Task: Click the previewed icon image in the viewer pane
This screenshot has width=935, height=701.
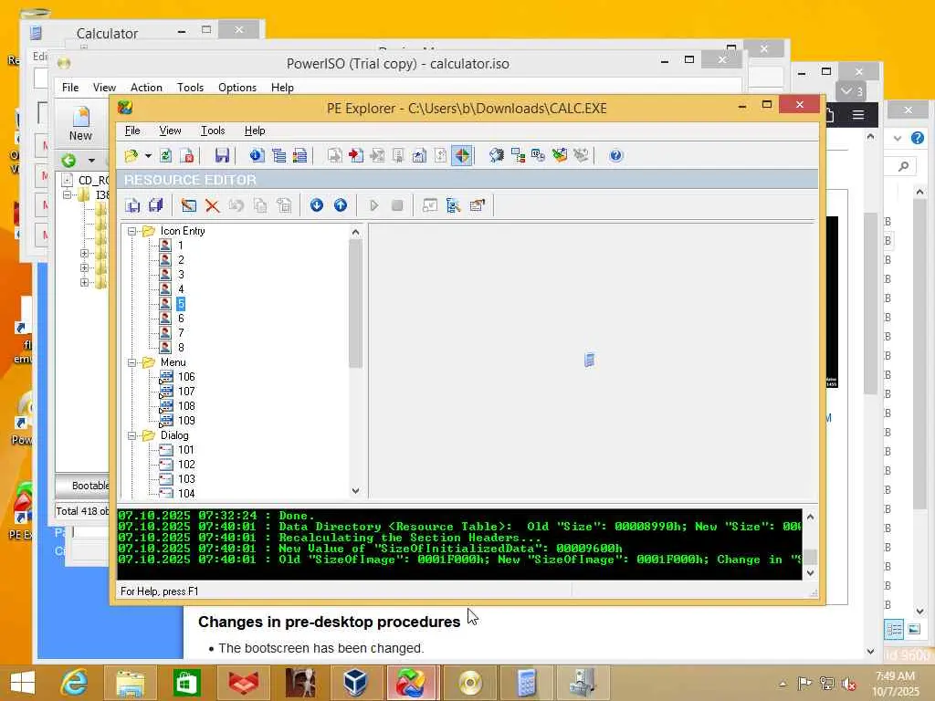Action: coord(589,360)
